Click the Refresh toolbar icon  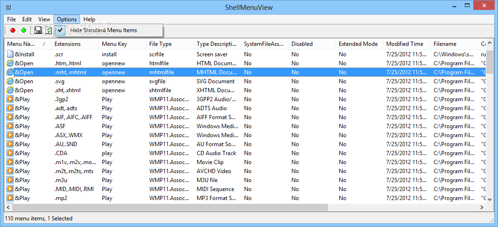(x=48, y=30)
